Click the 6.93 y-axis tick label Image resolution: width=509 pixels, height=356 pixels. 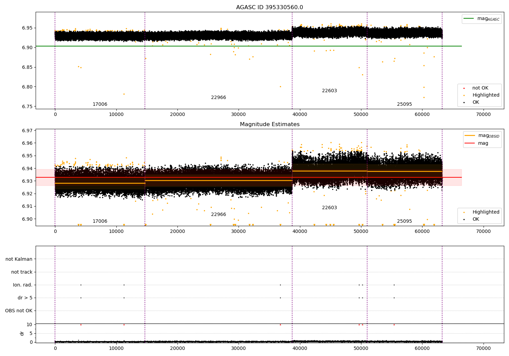click(x=27, y=181)
